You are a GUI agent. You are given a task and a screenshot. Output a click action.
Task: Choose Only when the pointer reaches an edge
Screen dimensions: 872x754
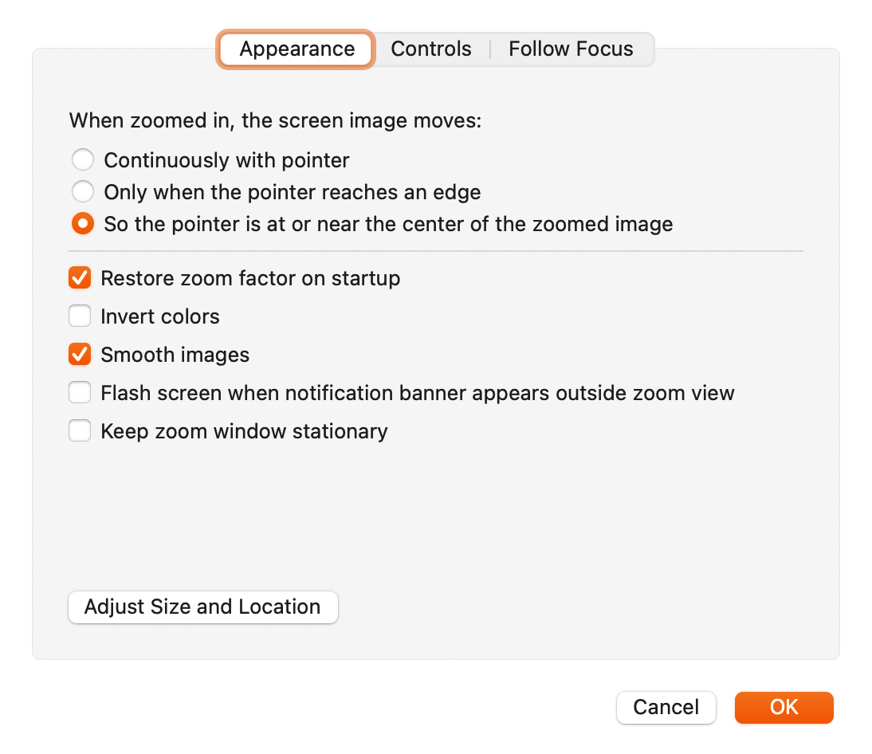[x=83, y=192]
